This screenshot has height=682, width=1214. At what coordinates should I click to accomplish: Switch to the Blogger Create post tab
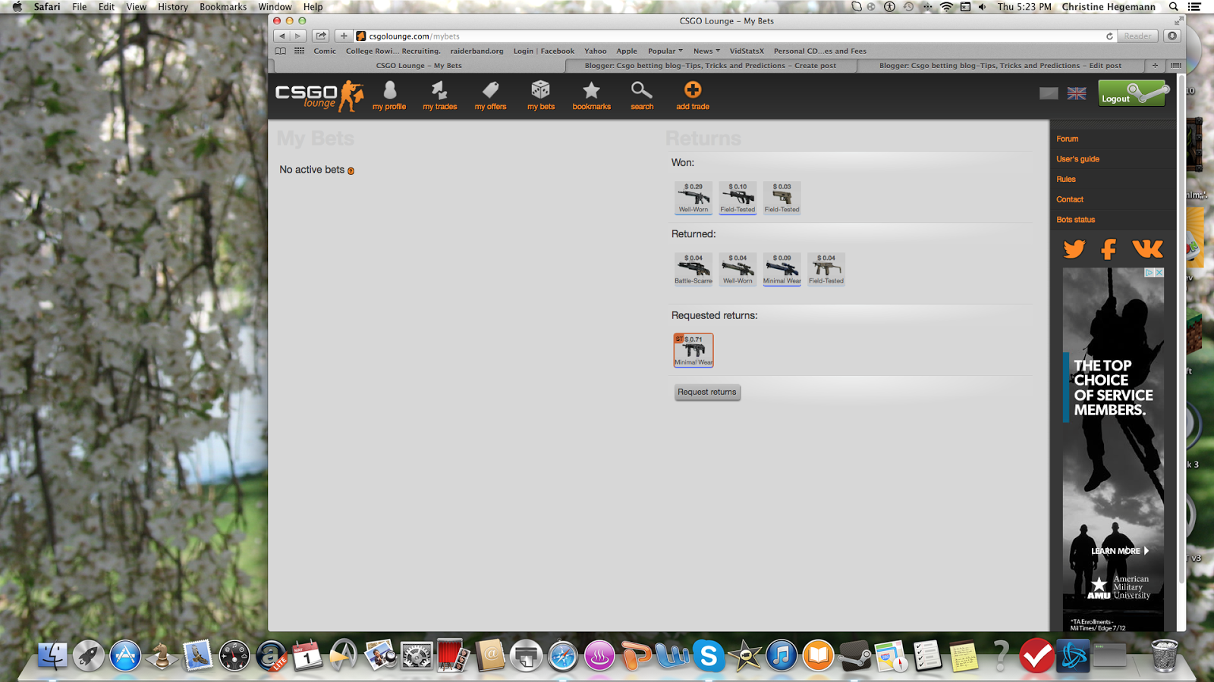(710, 65)
